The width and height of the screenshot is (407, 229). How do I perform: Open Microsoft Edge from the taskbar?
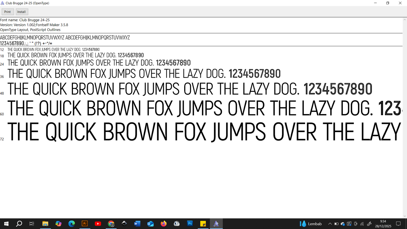[72, 224]
